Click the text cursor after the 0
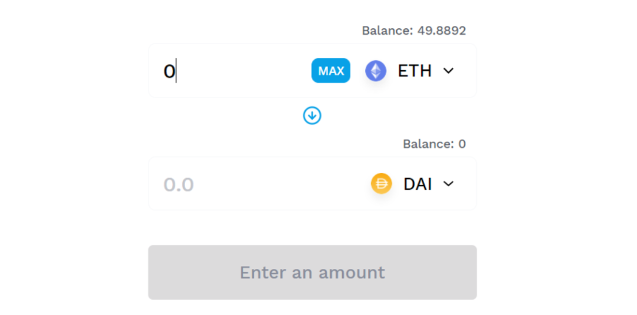Screen dimensions: 637x315 coord(176,71)
